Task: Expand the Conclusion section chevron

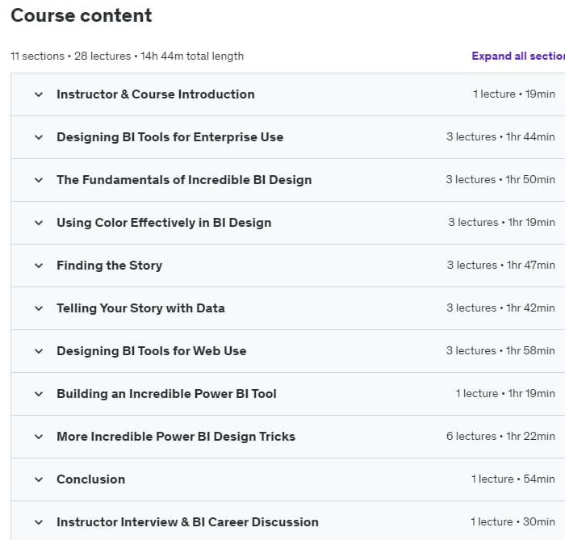Action: pyautogui.click(x=39, y=479)
